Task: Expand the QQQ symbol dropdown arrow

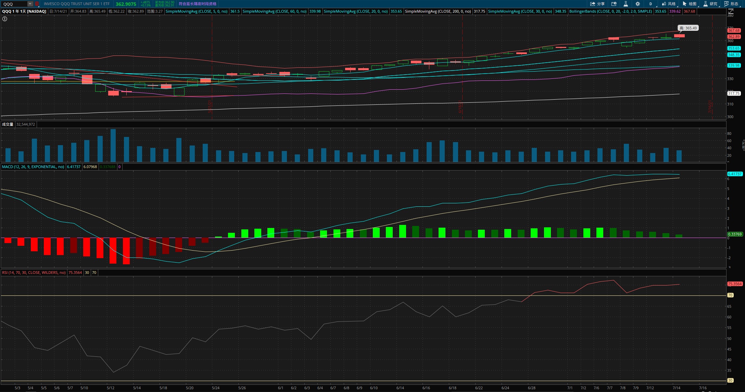Action: click(x=30, y=4)
